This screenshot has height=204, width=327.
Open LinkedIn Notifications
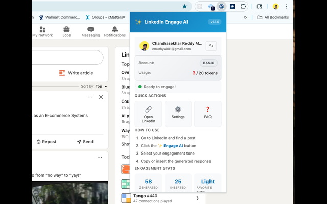pyautogui.click(x=114, y=32)
